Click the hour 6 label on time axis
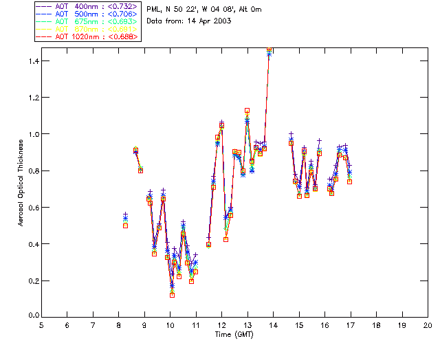Screen dimensions: 440x352 pyautogui.click(x=67, y=325)
